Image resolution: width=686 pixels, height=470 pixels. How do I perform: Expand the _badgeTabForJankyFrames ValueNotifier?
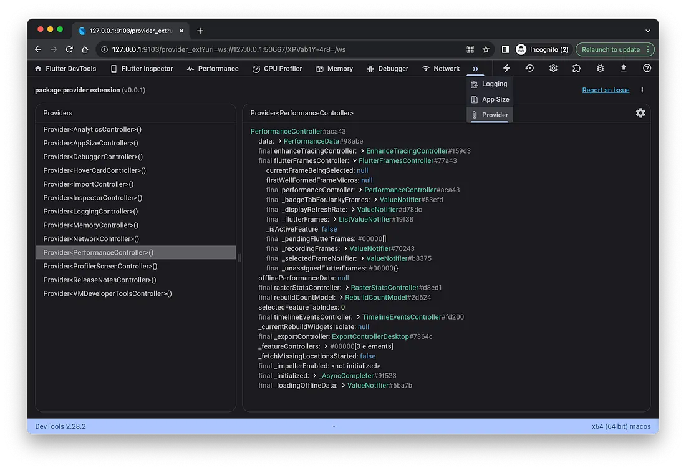click(375, 200)
